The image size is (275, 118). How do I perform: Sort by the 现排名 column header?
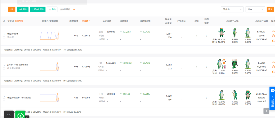click(86, 21)
